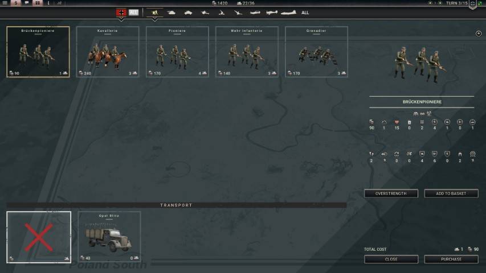Select the Kavallerie unit card
The image size is (486, 273).
(x=108, y=52)
